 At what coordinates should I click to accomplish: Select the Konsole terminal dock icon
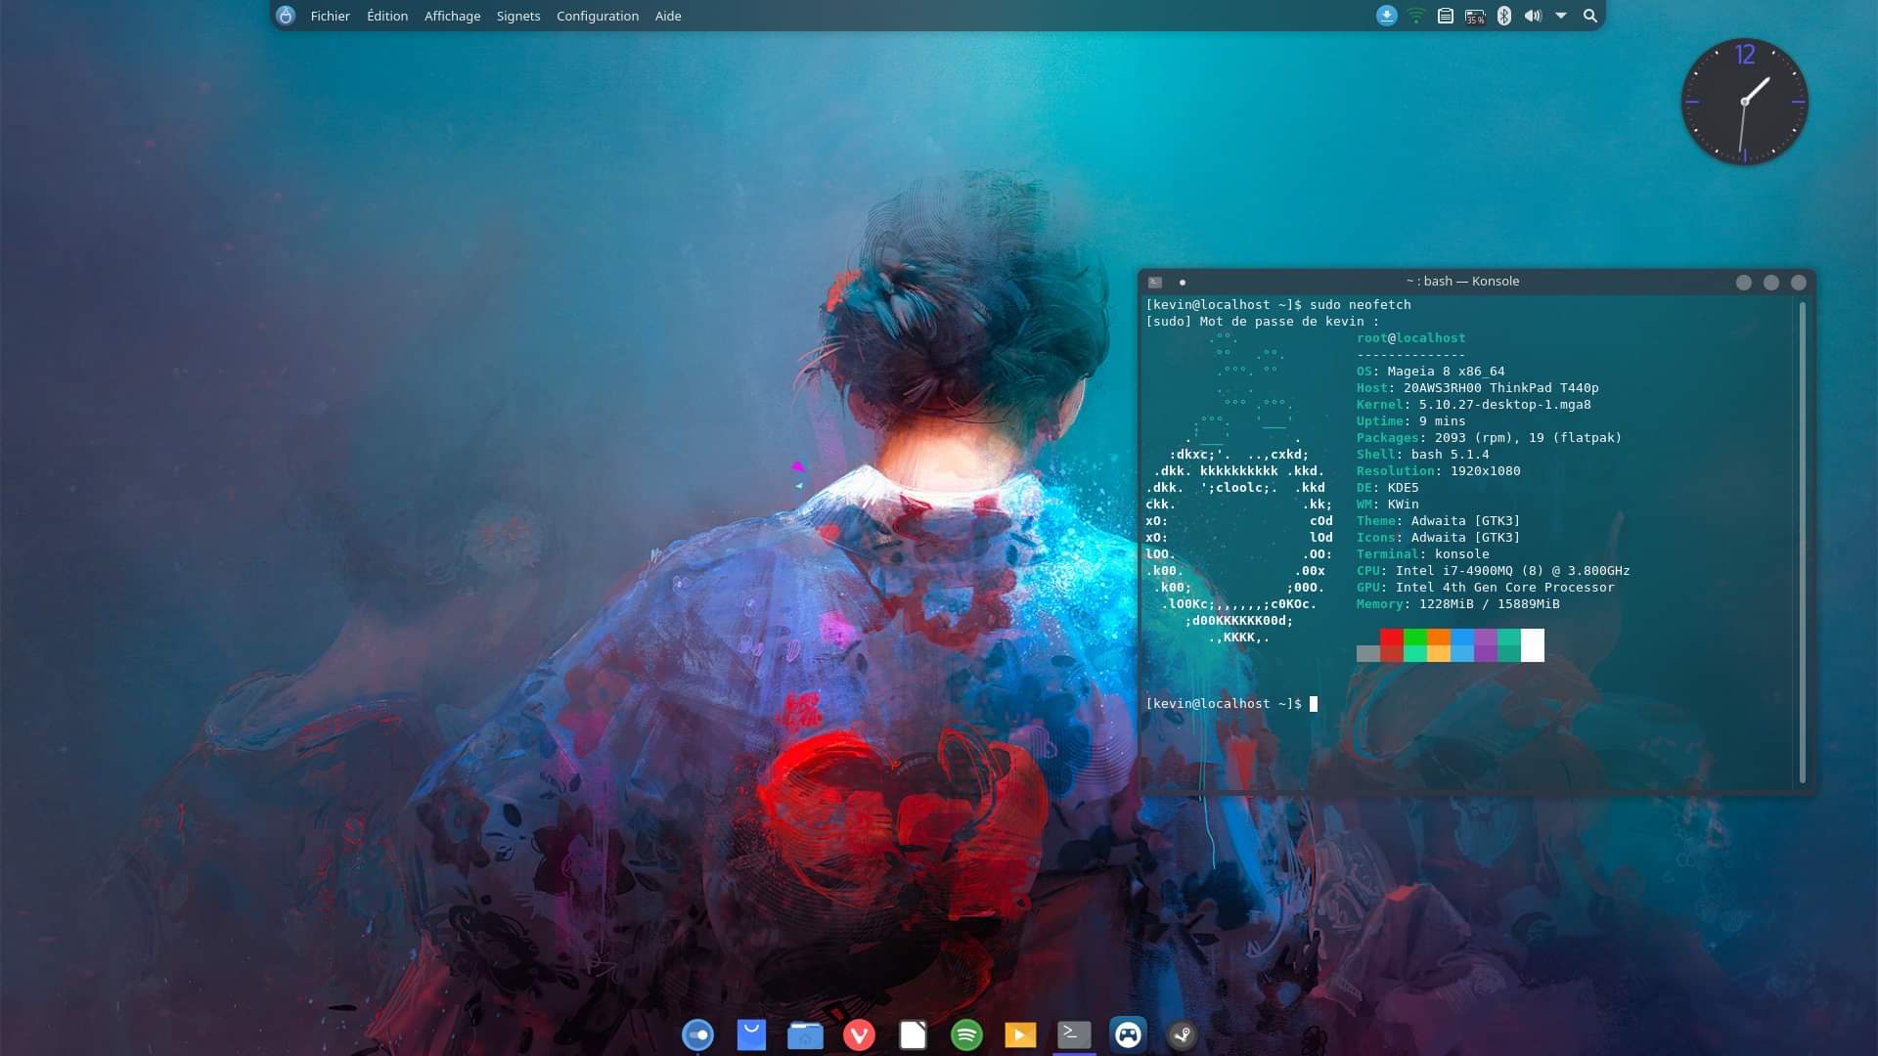(x=1074, y=1034)
